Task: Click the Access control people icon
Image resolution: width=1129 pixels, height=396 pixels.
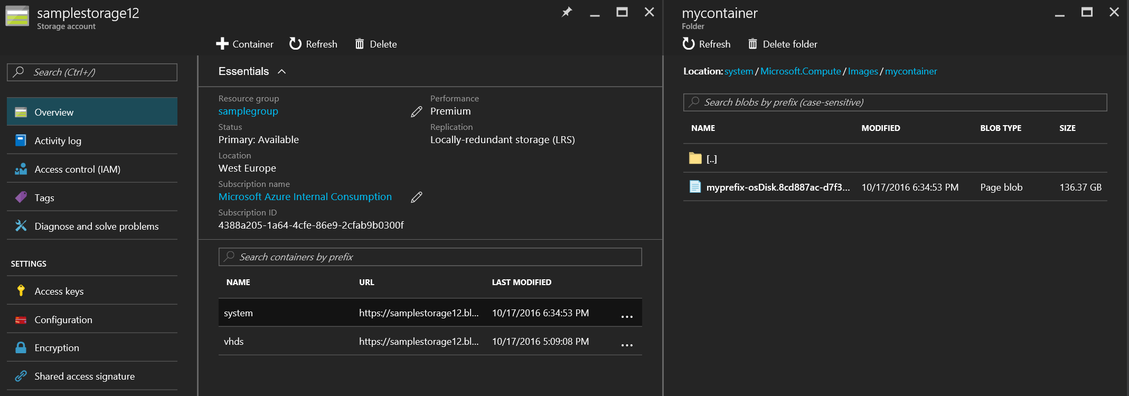Action: (21, 169)
